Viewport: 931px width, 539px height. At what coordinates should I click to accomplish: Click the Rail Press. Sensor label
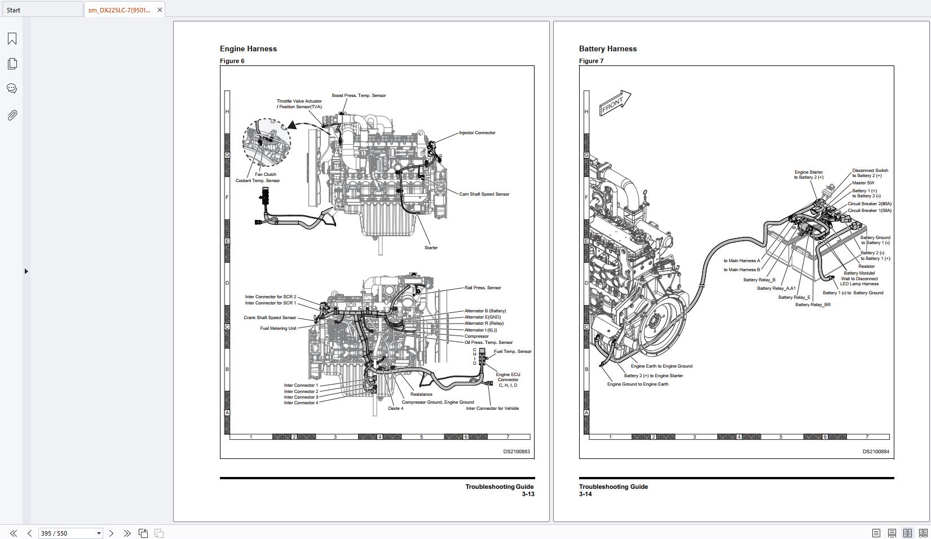point(483,288)
